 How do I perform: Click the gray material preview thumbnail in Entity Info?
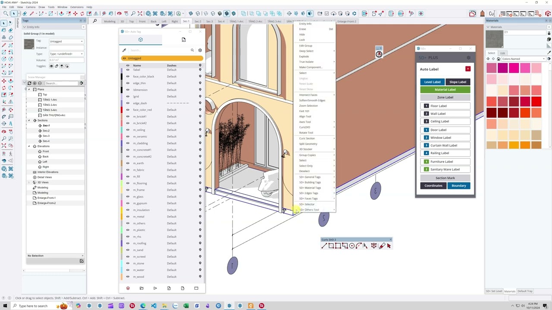29,44
